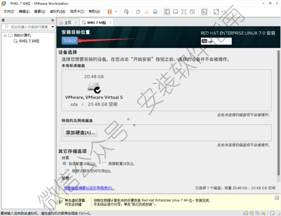Open the 帮助(H) menu
Screen dimensions: 281x216
tap(94, 11)
